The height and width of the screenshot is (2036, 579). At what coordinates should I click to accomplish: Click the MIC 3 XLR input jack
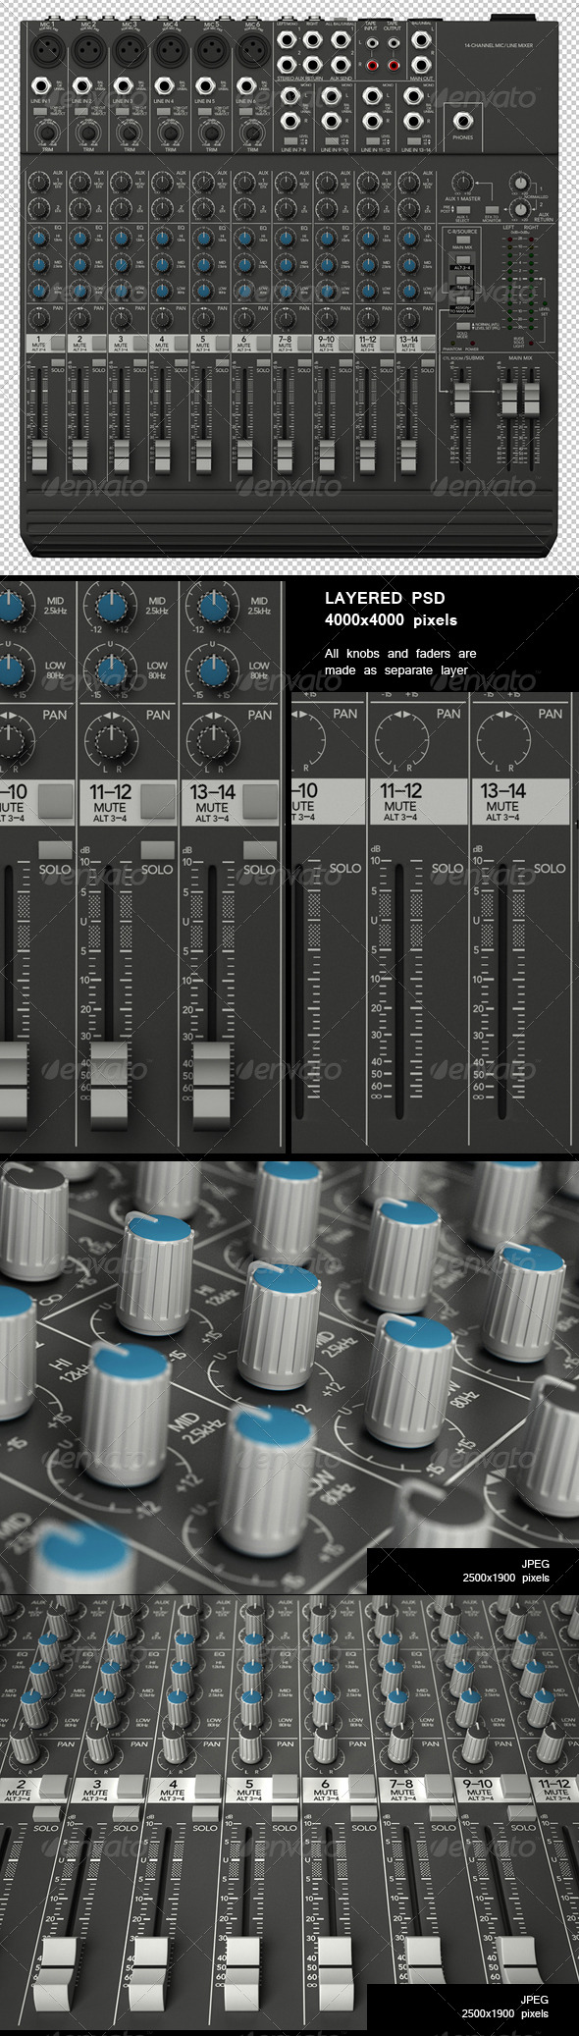(129, 48)
